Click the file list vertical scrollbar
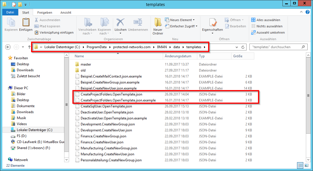The image size is (313, 171). [x=308, y=95]
